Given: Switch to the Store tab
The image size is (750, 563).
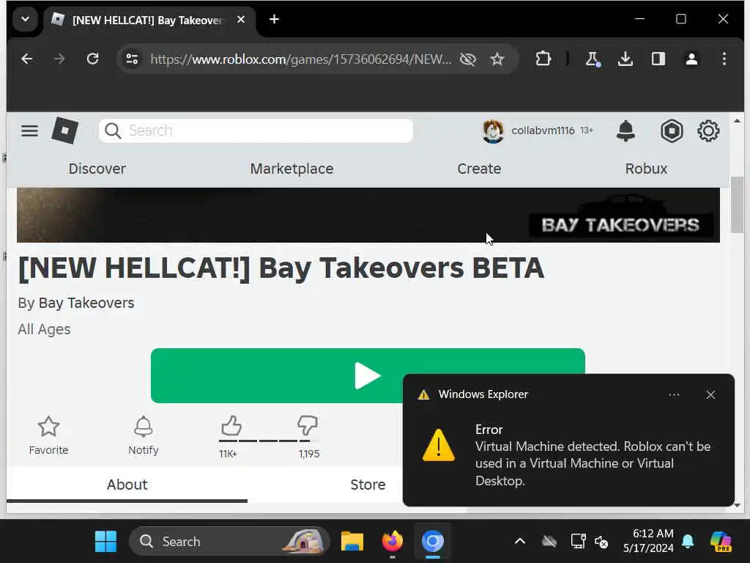Looking at the screenshot, I should 368,485.
